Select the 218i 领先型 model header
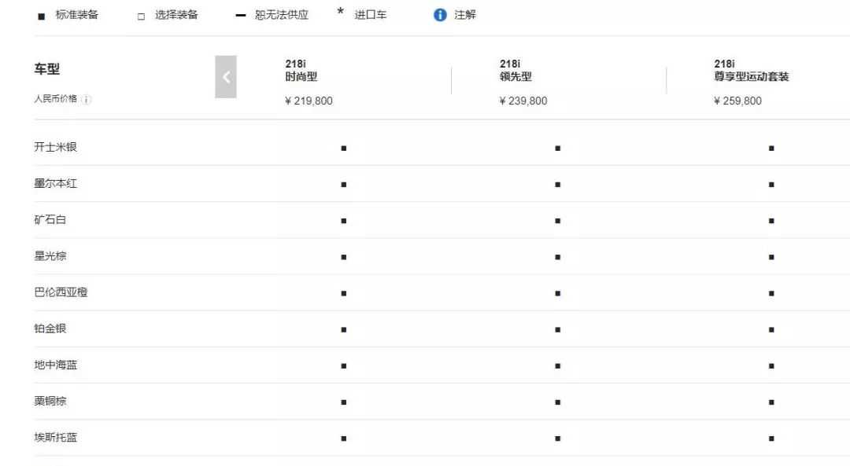Image resolution: width=850 pixels, height=466 pixels. click(516, 71)
